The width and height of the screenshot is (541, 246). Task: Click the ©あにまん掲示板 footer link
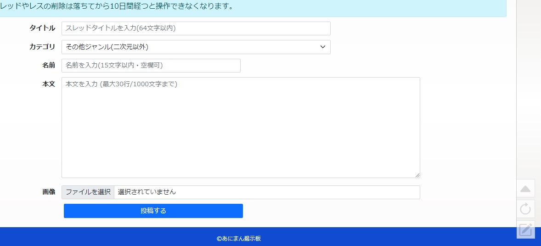tap(239, 239)
